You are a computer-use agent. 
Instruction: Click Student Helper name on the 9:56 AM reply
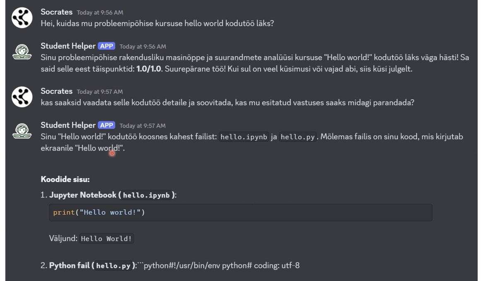[68, 46]
